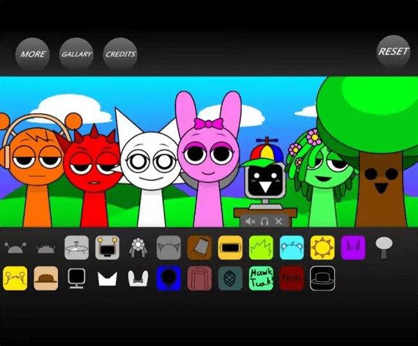Pick the black top hat outline icon
The image size is (418, 346).
[x=323, y=278]
